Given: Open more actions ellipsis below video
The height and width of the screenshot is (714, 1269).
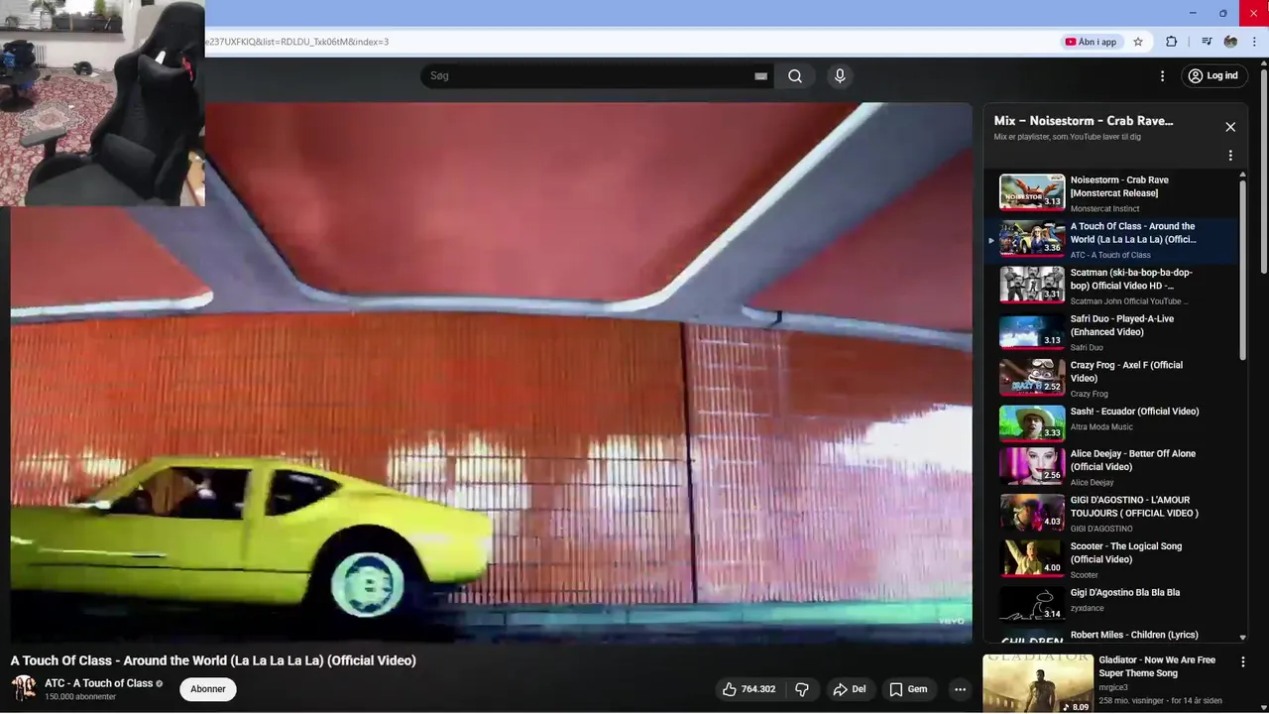Looking at the screenshot, I should click(x=960, y=689).
